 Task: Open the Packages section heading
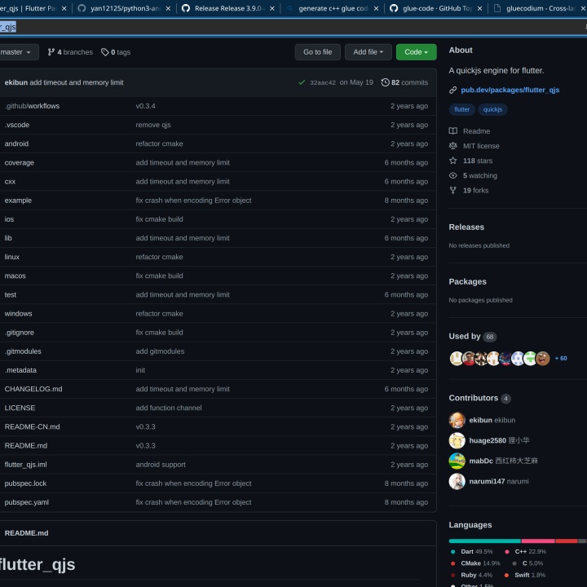click(x=467, y=281)
